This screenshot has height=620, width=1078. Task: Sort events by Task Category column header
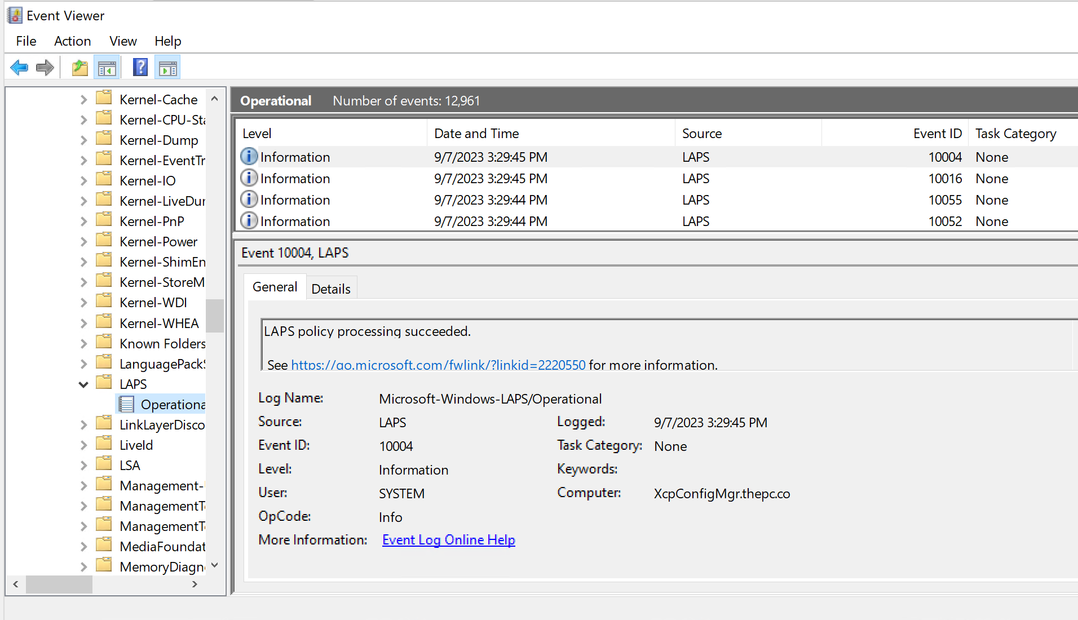[x=1023, y=134]
